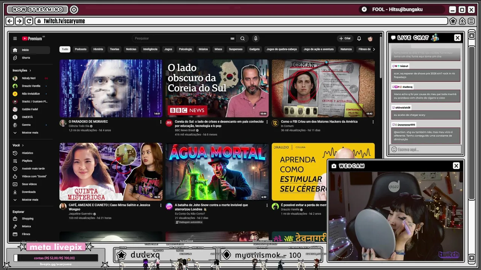
Task: Bookmark page with star icon
Action: pos(453,21)
